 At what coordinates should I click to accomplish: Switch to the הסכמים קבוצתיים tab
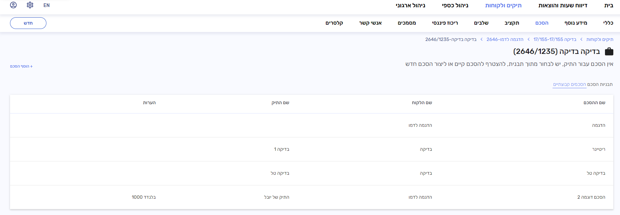569,85
